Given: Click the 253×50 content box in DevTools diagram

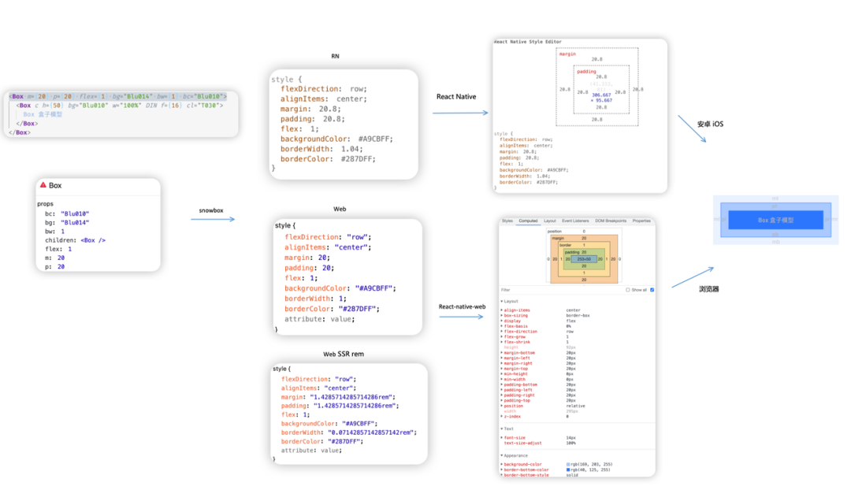Looking at the screenshot, I should pos(584,259).
